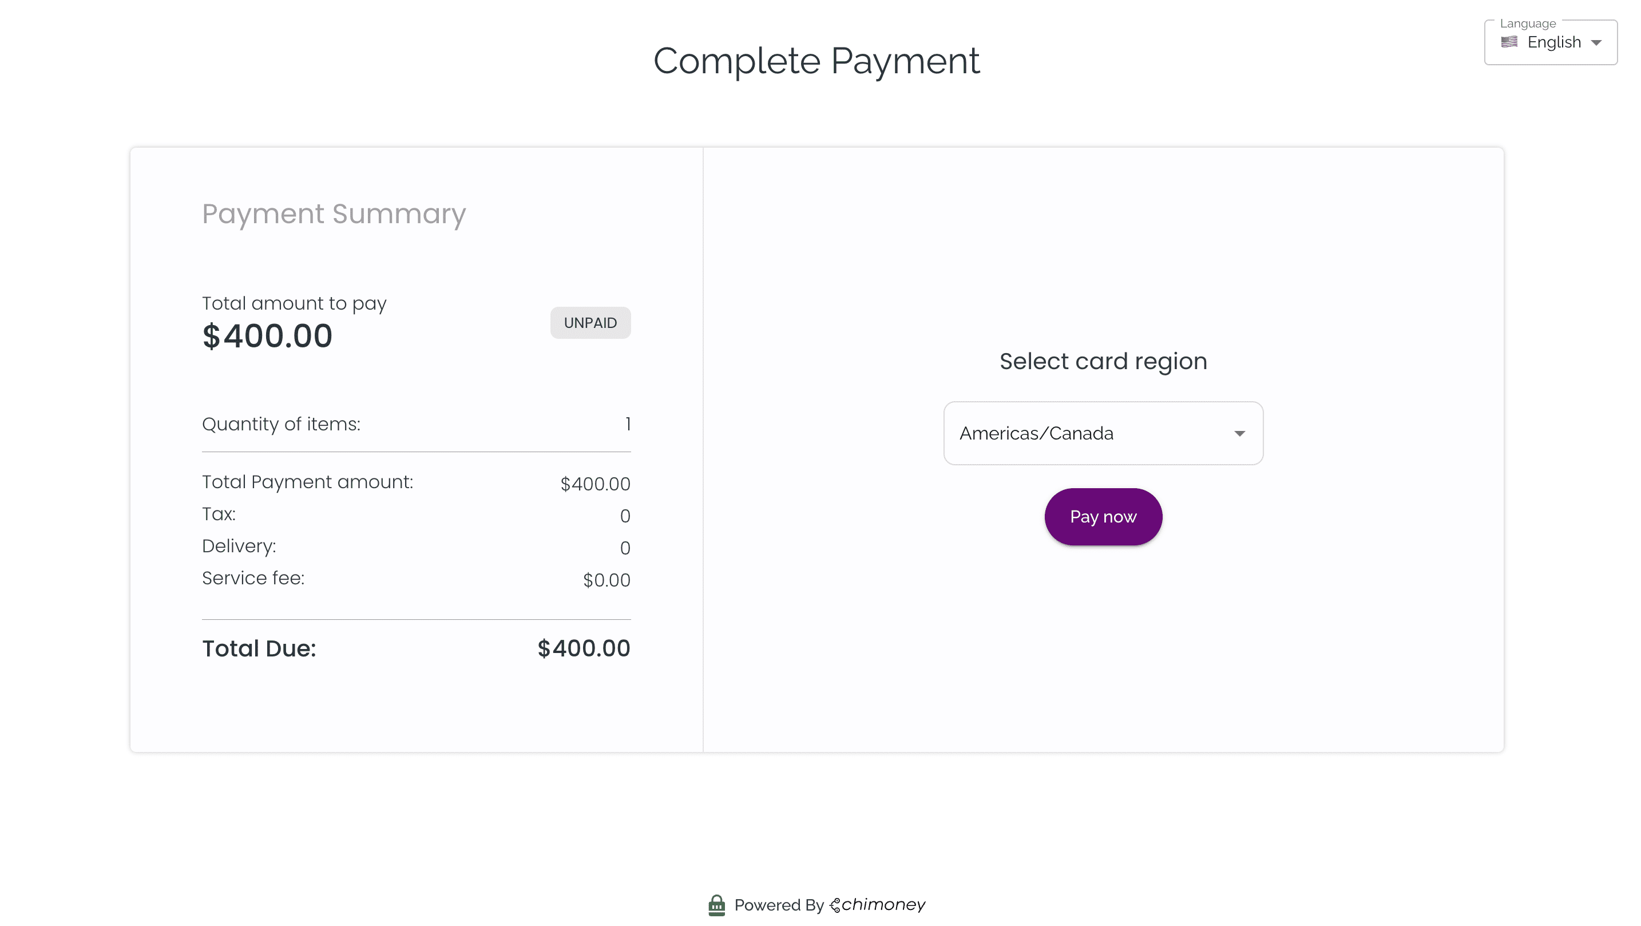1641x926 pixels.
Task: Click the Select card region heading
Action: click(1103, 361)
